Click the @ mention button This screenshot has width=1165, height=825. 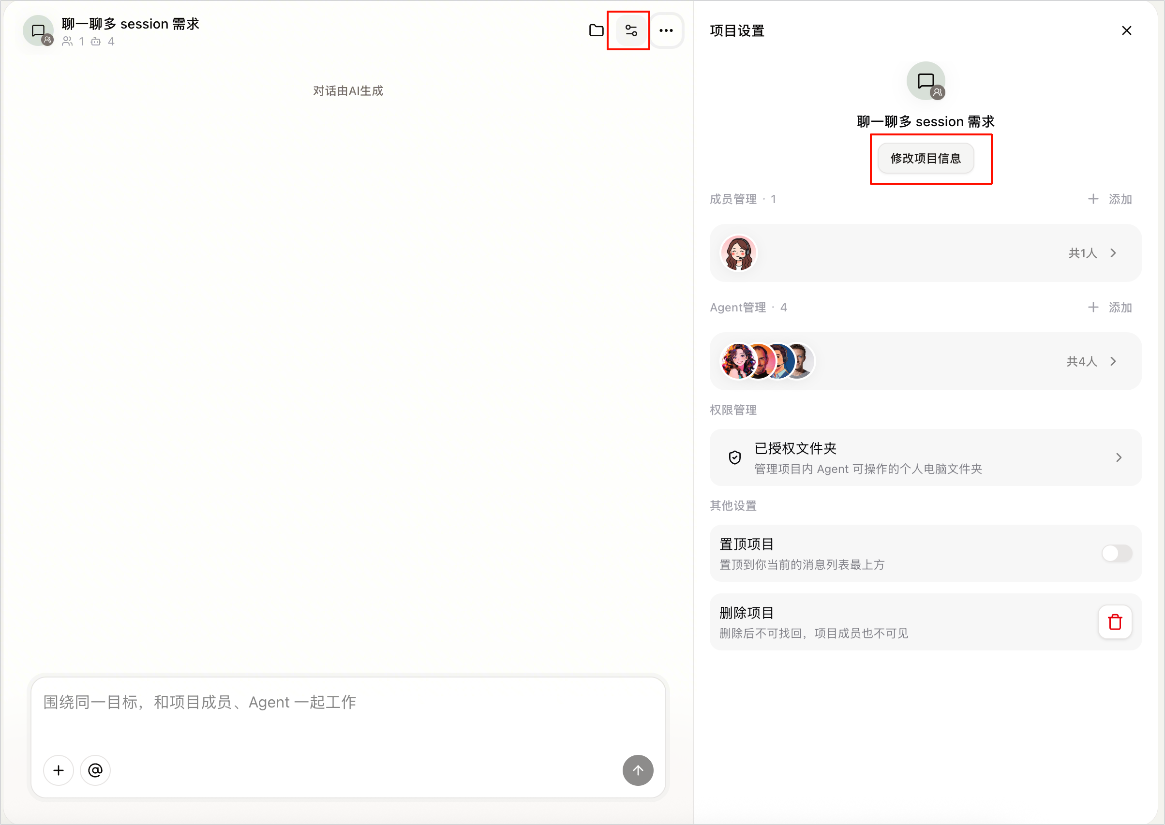click(95, 770)
